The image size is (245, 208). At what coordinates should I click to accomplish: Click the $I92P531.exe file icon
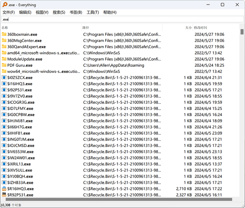[x=4, y=90]
